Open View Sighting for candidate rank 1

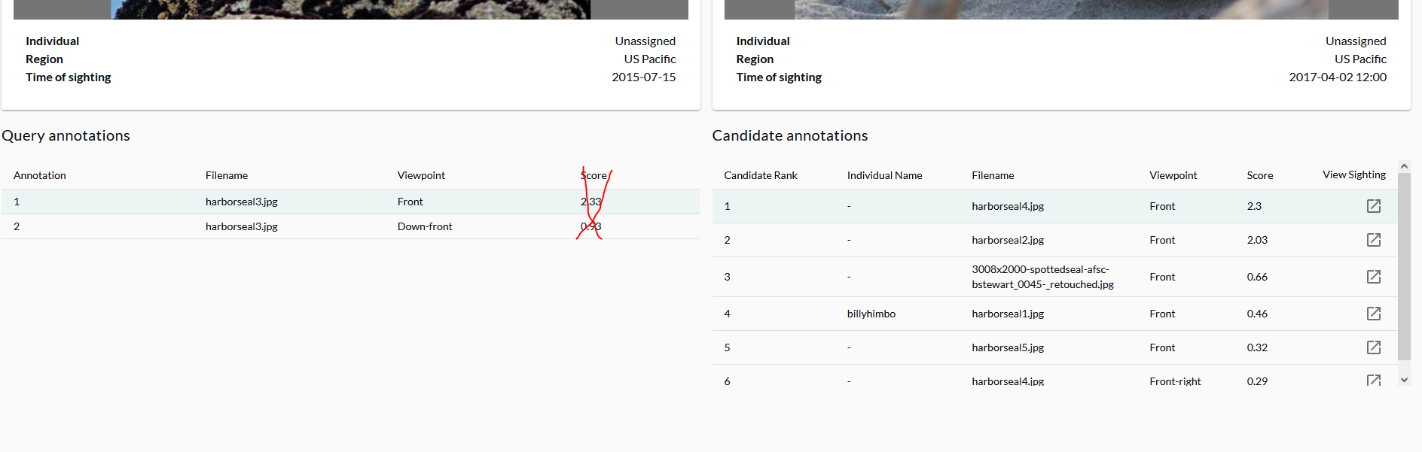pyautogui.click(x=1374, y=205)
